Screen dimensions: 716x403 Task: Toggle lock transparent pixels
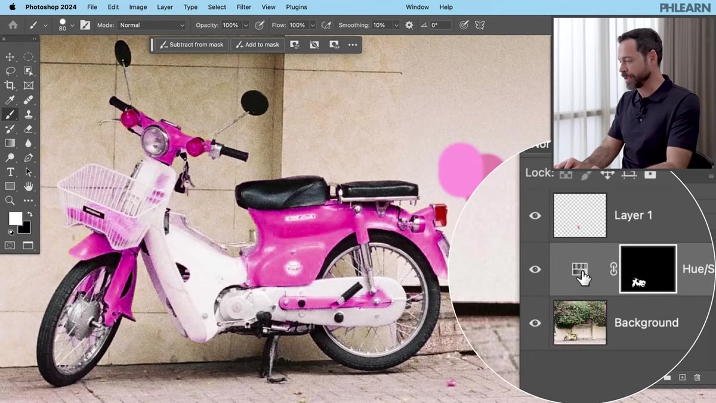[565, 174]
